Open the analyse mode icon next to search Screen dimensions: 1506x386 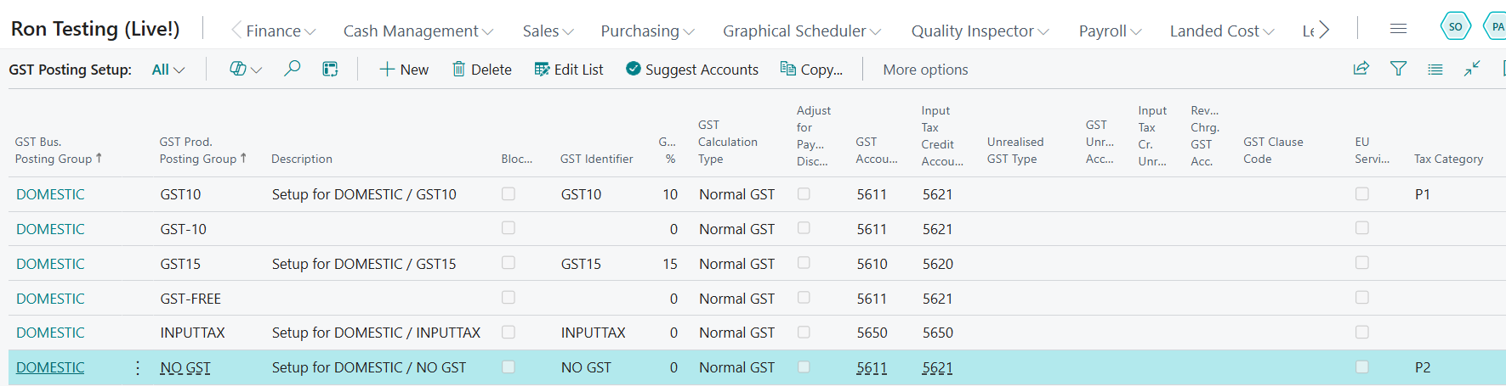[331, 69]
